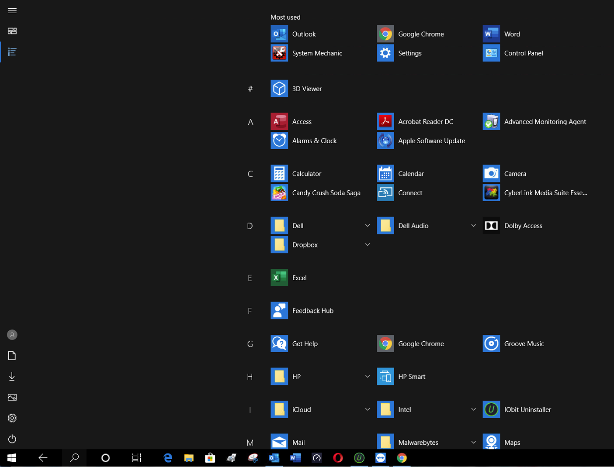614x467 pixels.
Task: Open Get Help app
Action: pyautogui.click(x=320, y=344)
